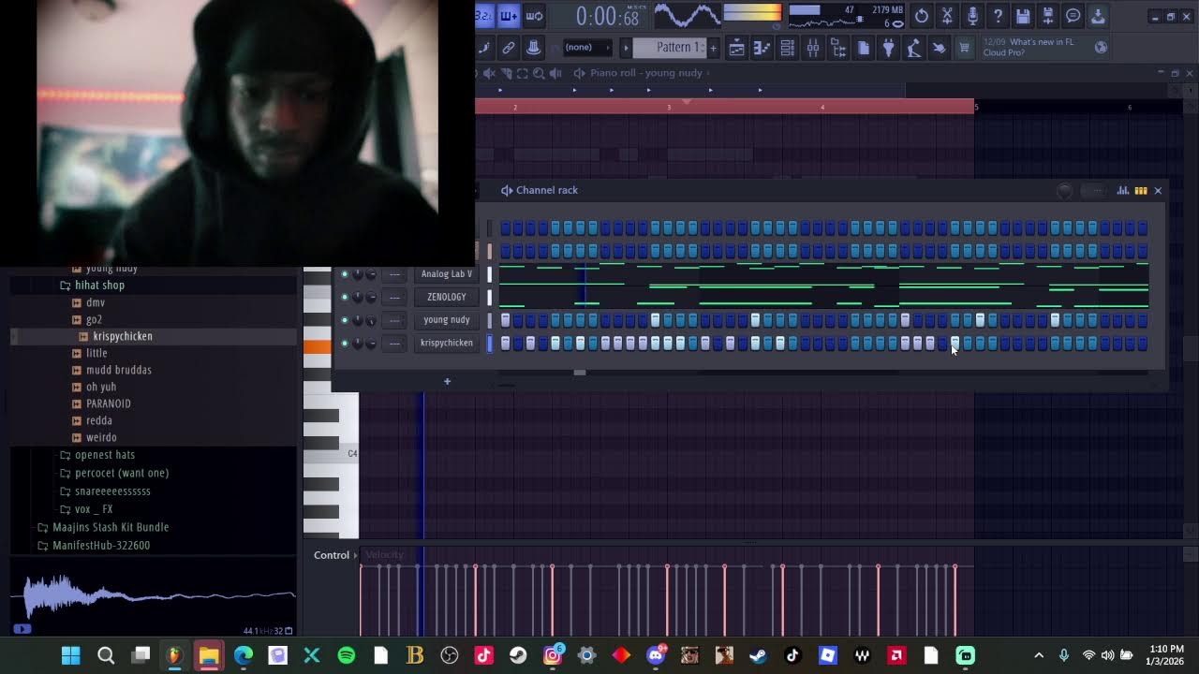Click the shopping cart icon
This screenshot has height=674, width=1199.
pyautogui.click(x=964, y=48)
